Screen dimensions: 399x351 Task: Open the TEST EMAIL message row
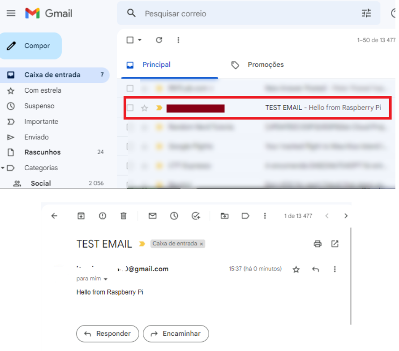(x=257, y=108)
